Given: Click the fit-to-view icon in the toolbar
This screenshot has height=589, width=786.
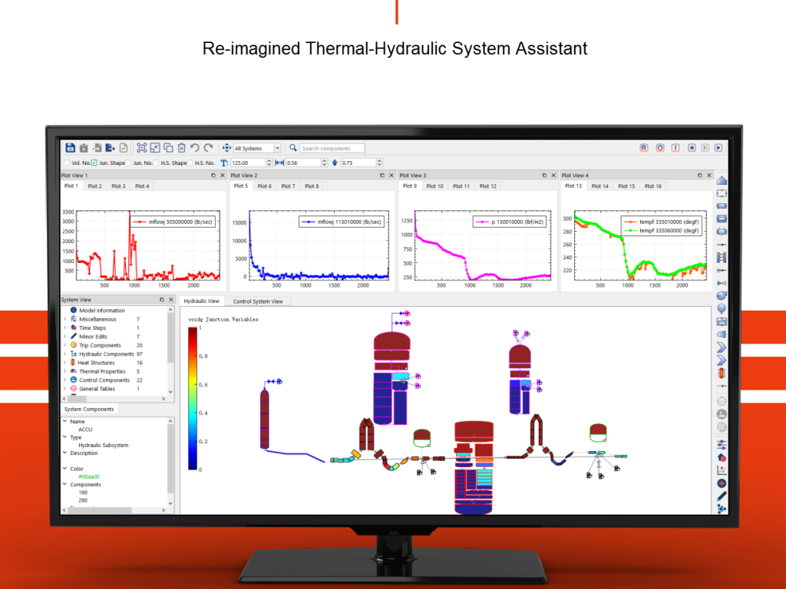Looking at the screenshot, I should (x=142, y=148).
